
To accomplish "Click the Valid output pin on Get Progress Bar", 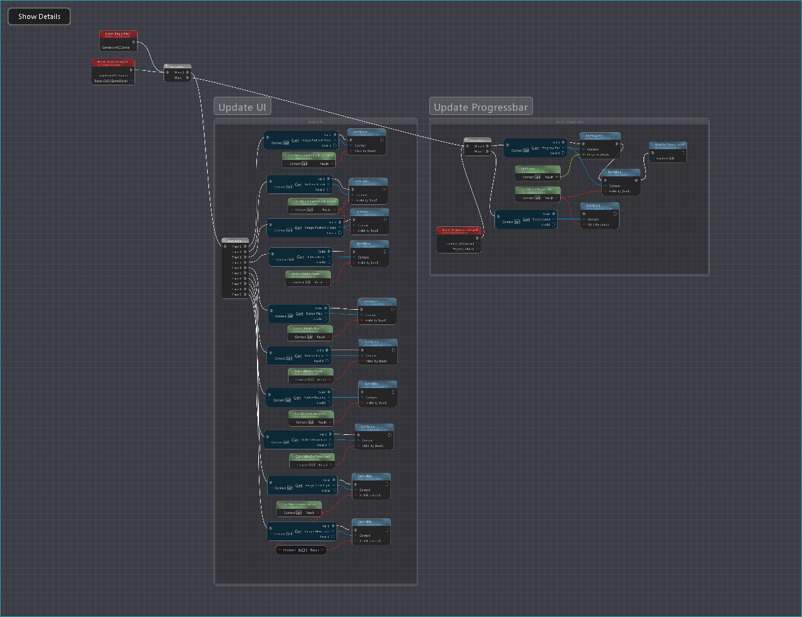I will pos(563,143).
